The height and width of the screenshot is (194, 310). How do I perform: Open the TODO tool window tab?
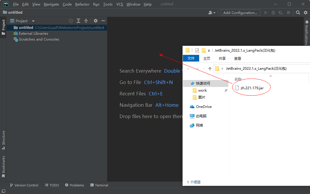tap(52, 185)
